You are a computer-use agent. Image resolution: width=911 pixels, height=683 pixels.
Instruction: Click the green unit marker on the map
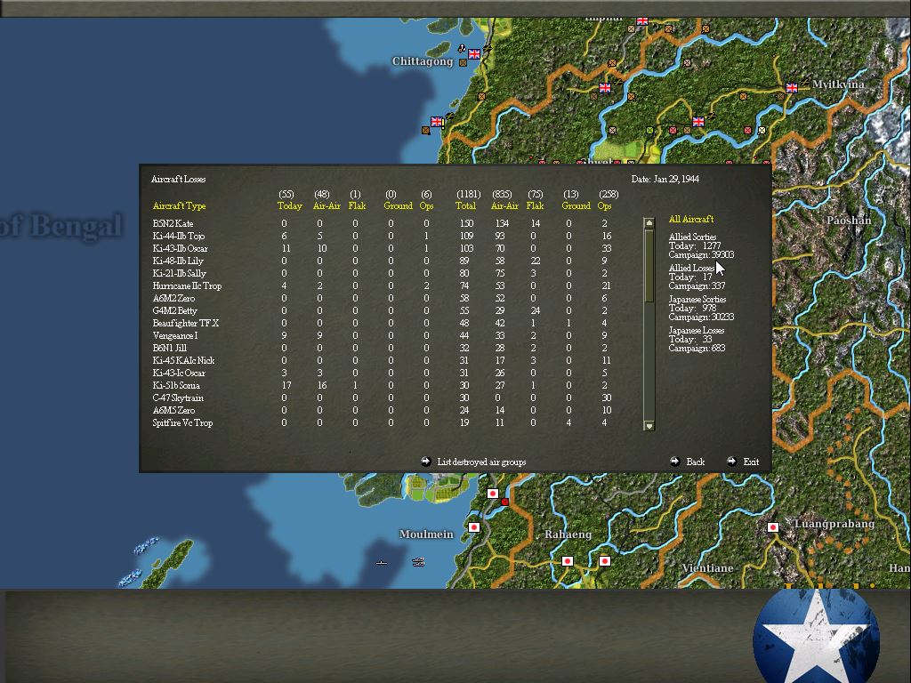point(650,131)
